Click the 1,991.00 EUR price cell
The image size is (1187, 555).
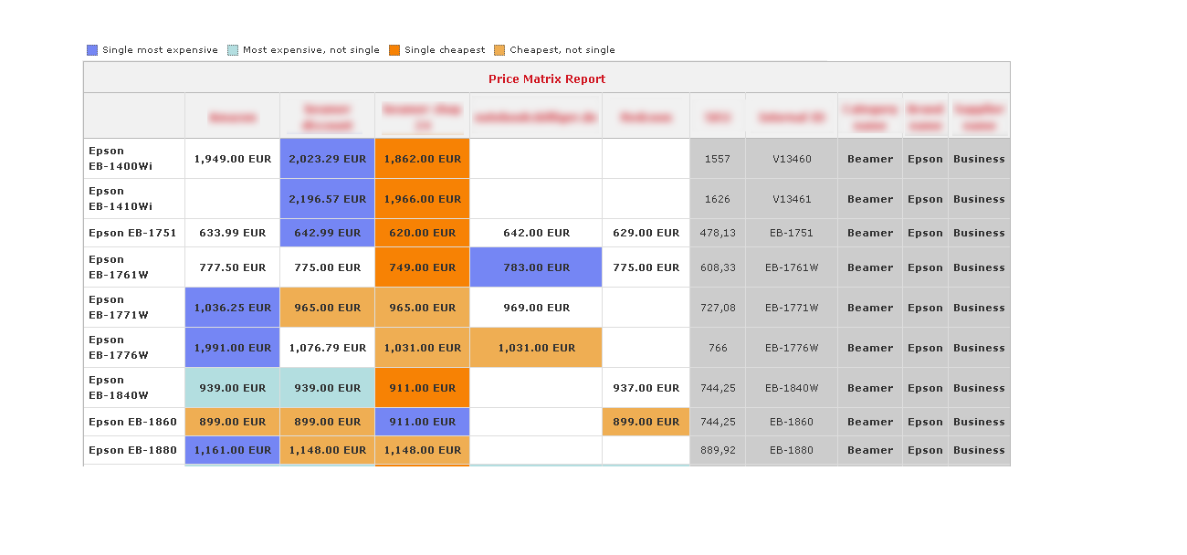coord(233,348)
